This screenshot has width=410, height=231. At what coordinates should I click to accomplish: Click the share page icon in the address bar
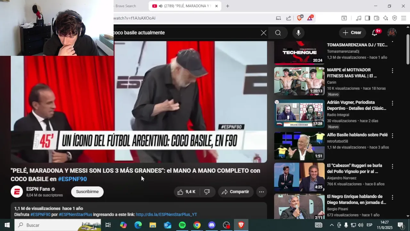tap(289, 18)
